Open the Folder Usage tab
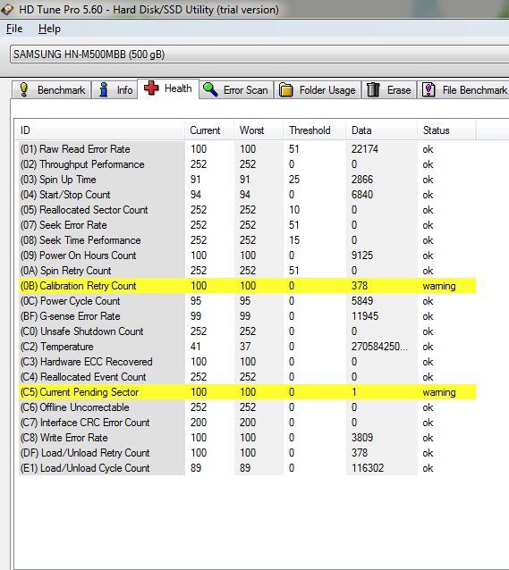This screenshot has width=509, height=570. [318, 90]
